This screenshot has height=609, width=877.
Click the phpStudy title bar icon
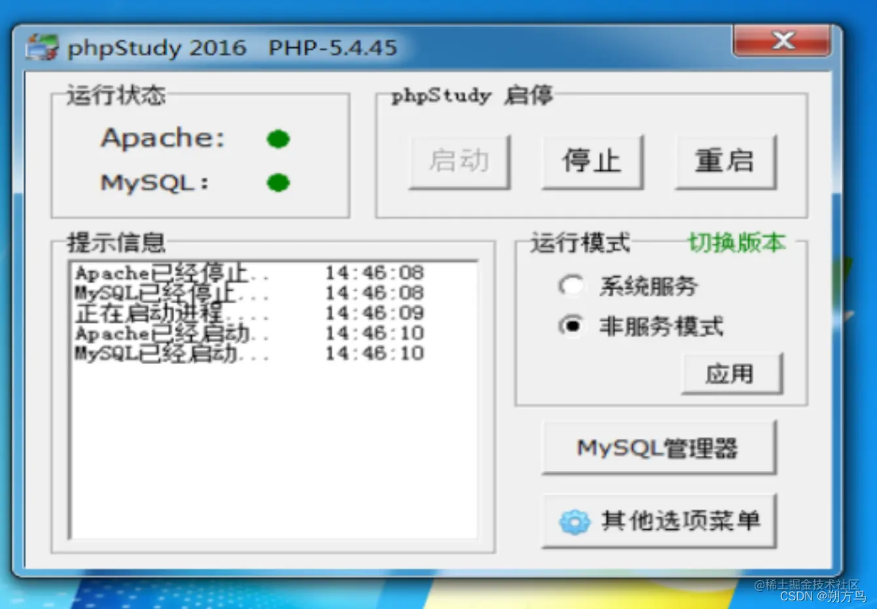pyautogui.click(x=41, y=48)
